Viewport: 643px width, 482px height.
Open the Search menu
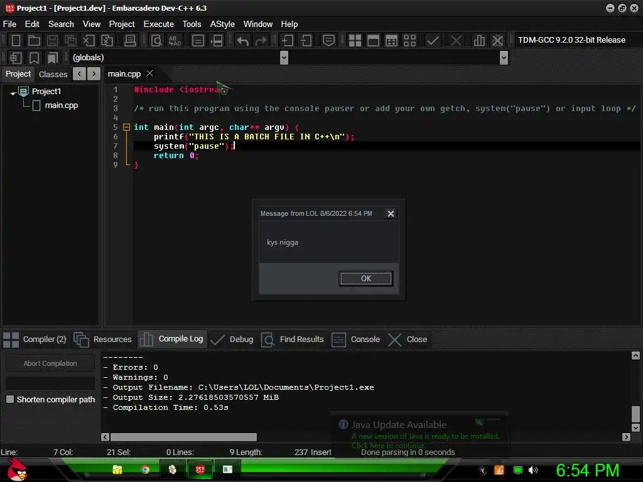[61, 24]
